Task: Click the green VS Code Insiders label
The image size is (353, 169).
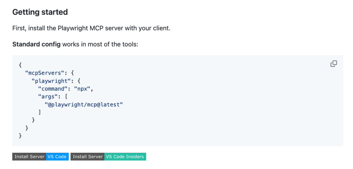Action: [x=125, y=157]
